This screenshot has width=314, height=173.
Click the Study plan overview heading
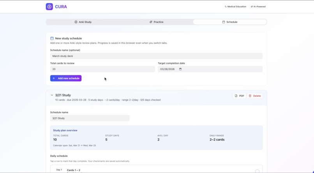pos(65,131)
